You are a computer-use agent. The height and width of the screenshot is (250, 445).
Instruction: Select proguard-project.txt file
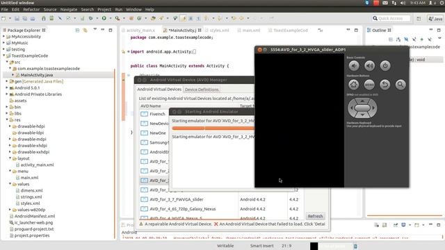pos(34,229)
